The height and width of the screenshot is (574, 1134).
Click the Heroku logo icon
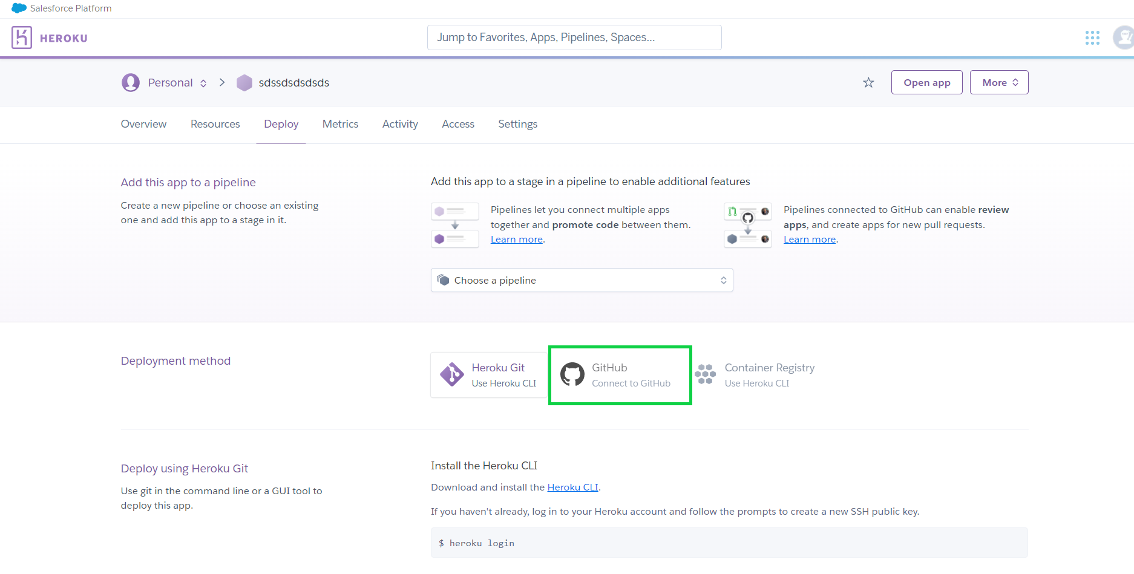pos(22,38)
